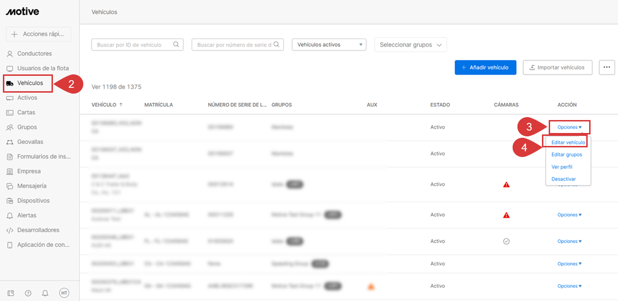Open Dispositivos page
This screenshot has height=301, width=618.
tap(33, 201)
